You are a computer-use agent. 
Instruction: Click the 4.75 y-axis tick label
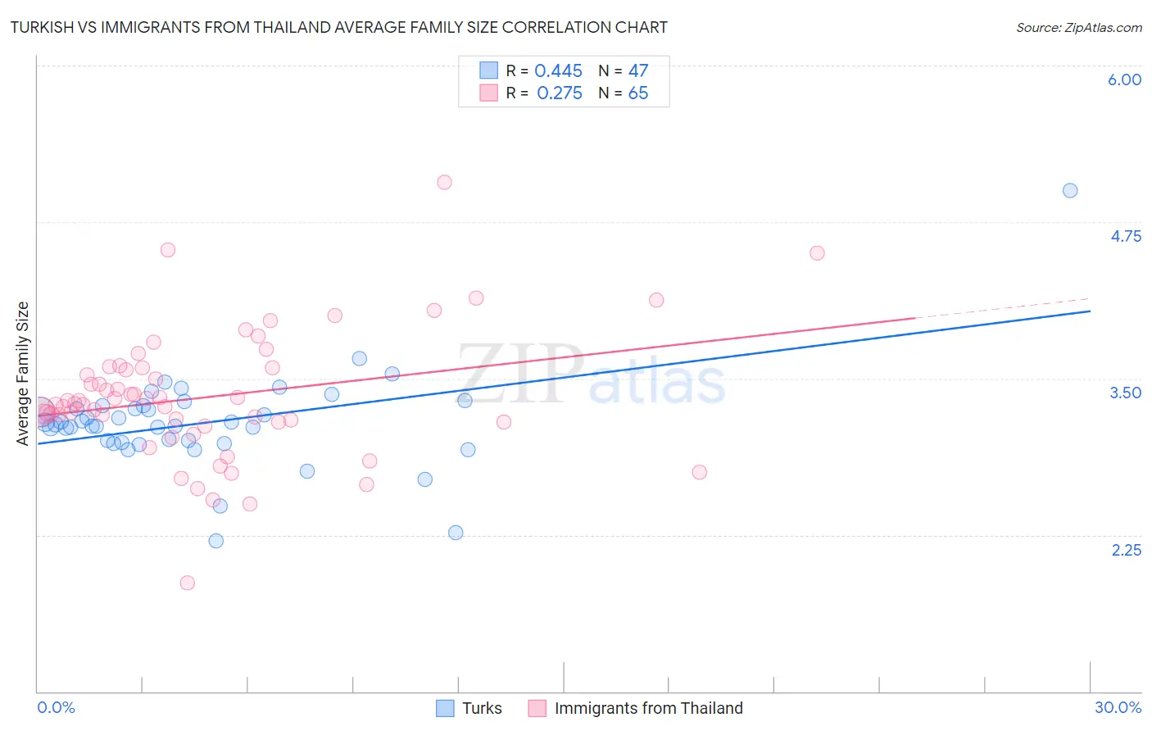[x=1126, y=236]
